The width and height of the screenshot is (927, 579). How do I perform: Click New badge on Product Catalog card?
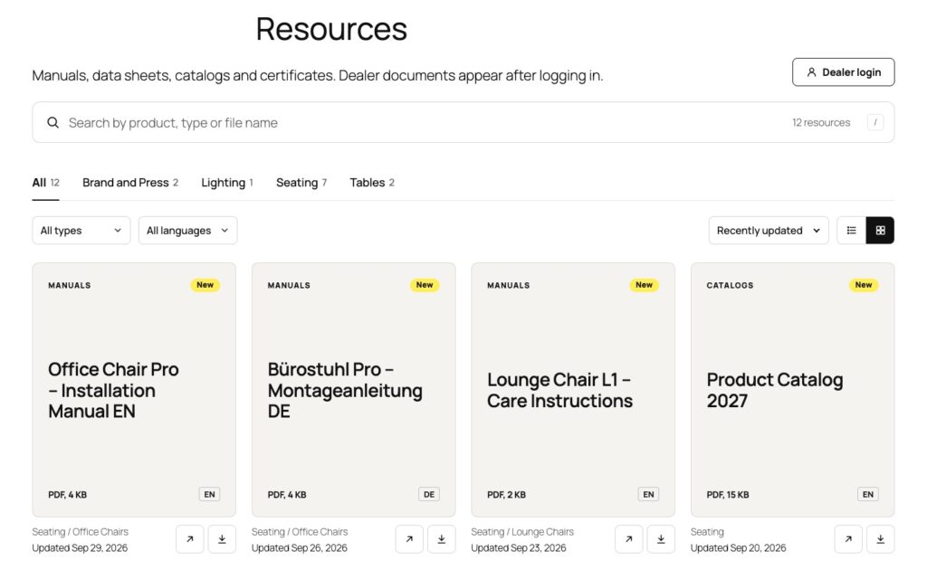(863, 285)
